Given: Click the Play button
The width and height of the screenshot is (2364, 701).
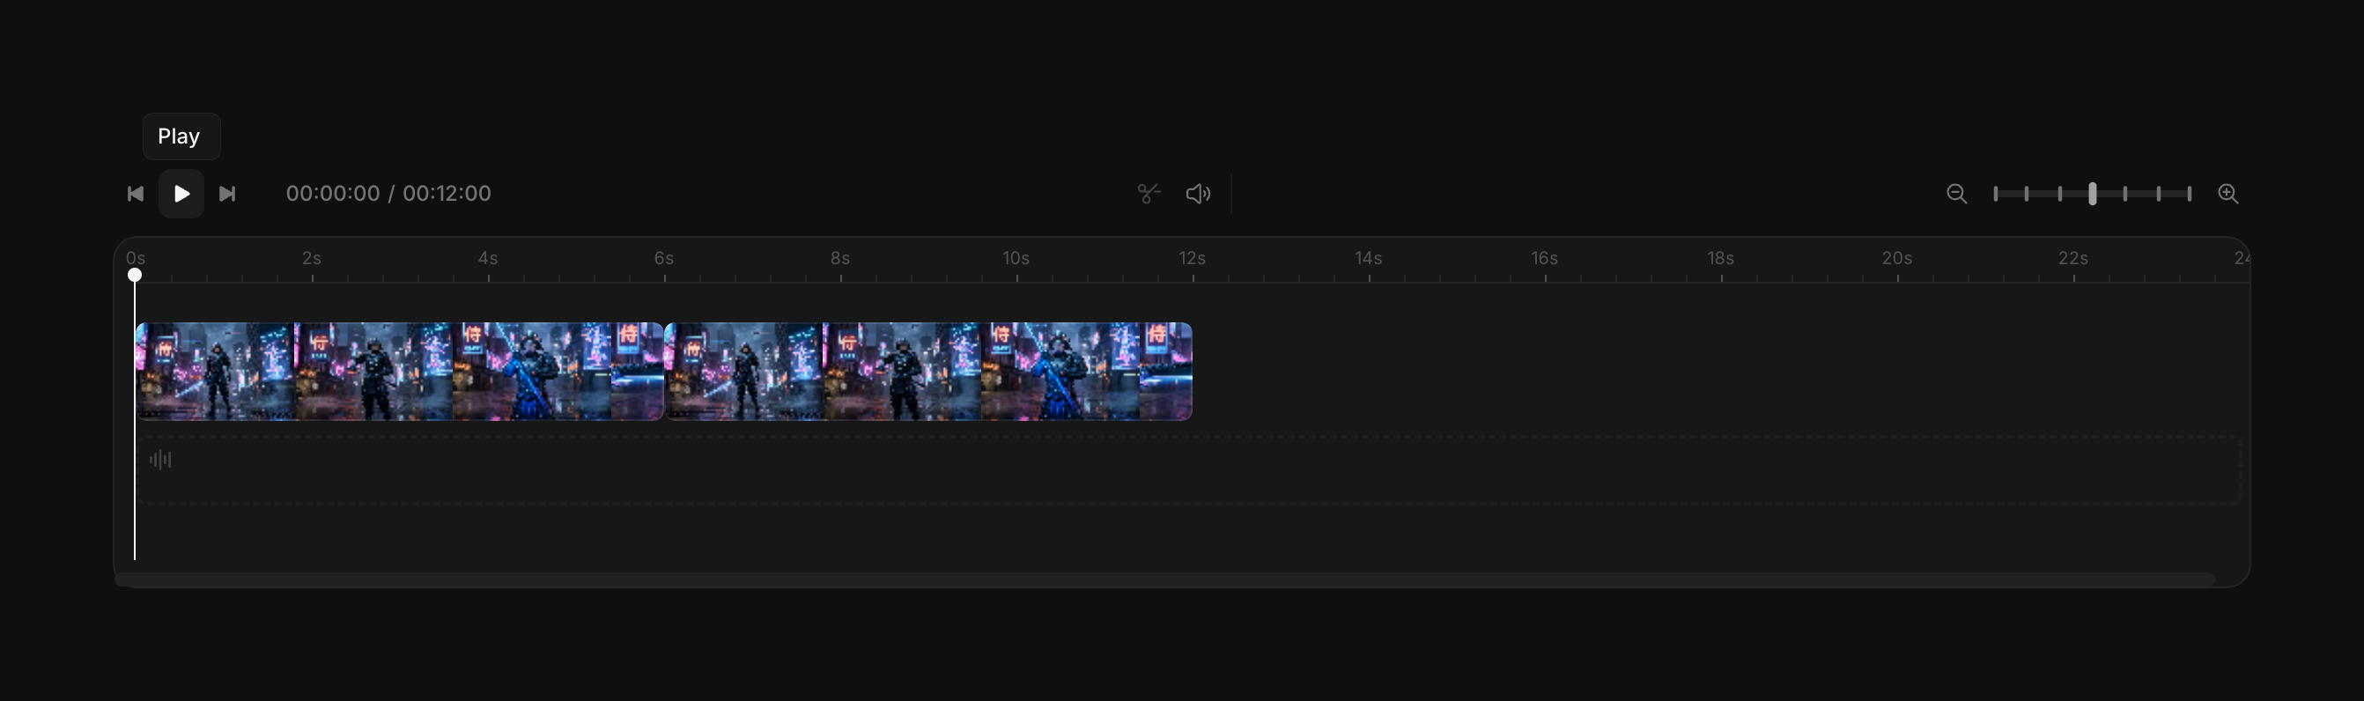Looking at the screenshot, I should [181, 194].
